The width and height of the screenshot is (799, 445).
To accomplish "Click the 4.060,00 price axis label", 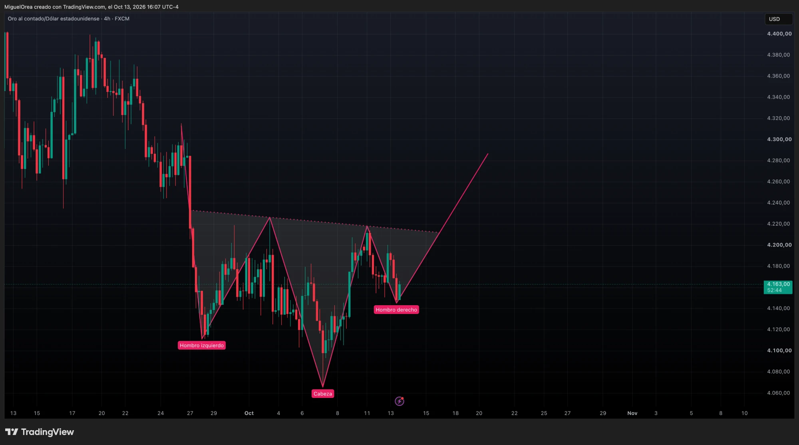I will tap(778, 393).
